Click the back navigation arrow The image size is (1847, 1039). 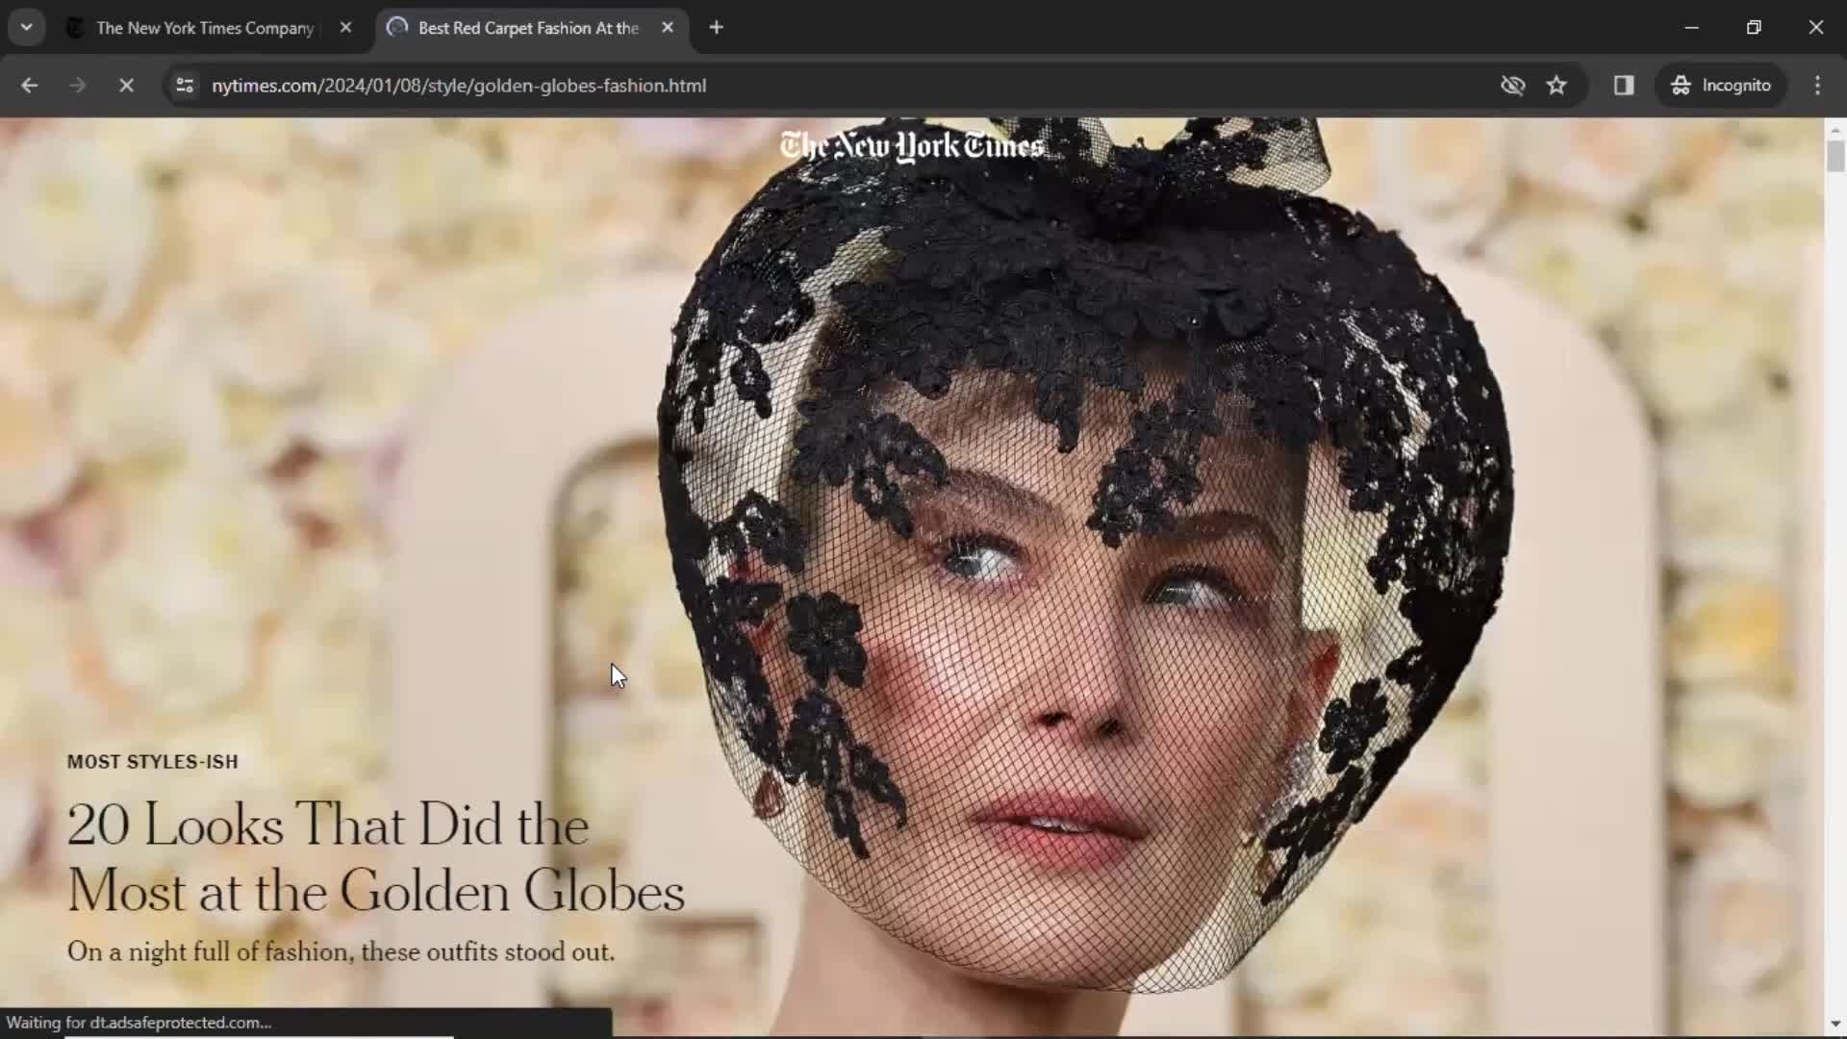pos(31,85)
